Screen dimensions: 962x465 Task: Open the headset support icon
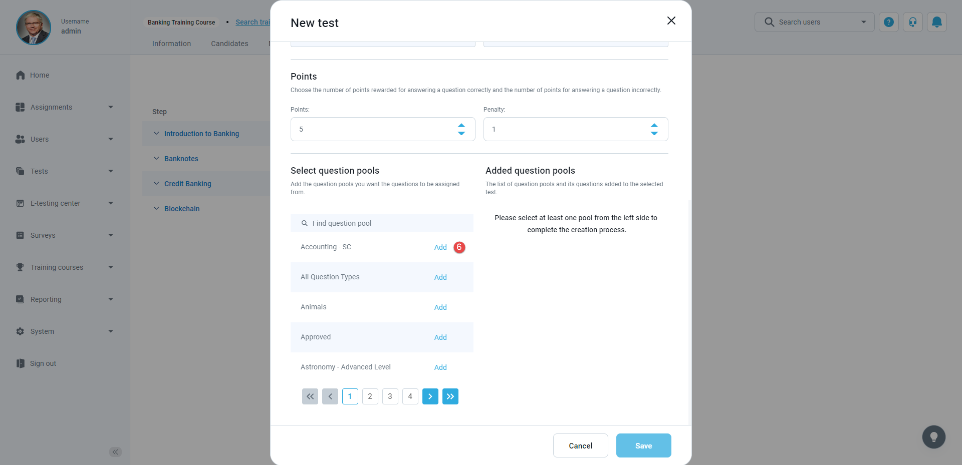click(912, 22)
